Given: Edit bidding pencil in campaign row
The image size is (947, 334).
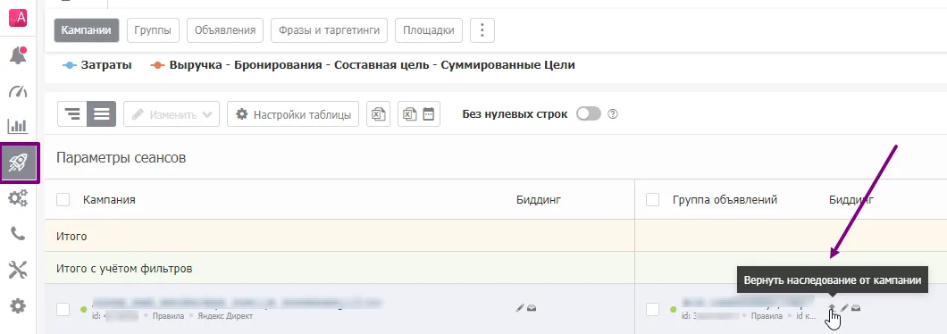Looking at the screenshot, I should (520, 308).
